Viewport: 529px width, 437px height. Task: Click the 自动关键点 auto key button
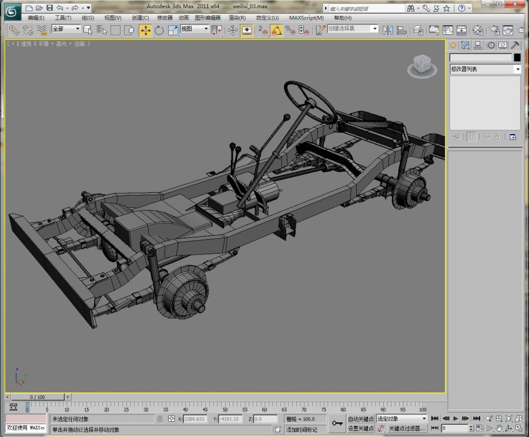[361, 419]
